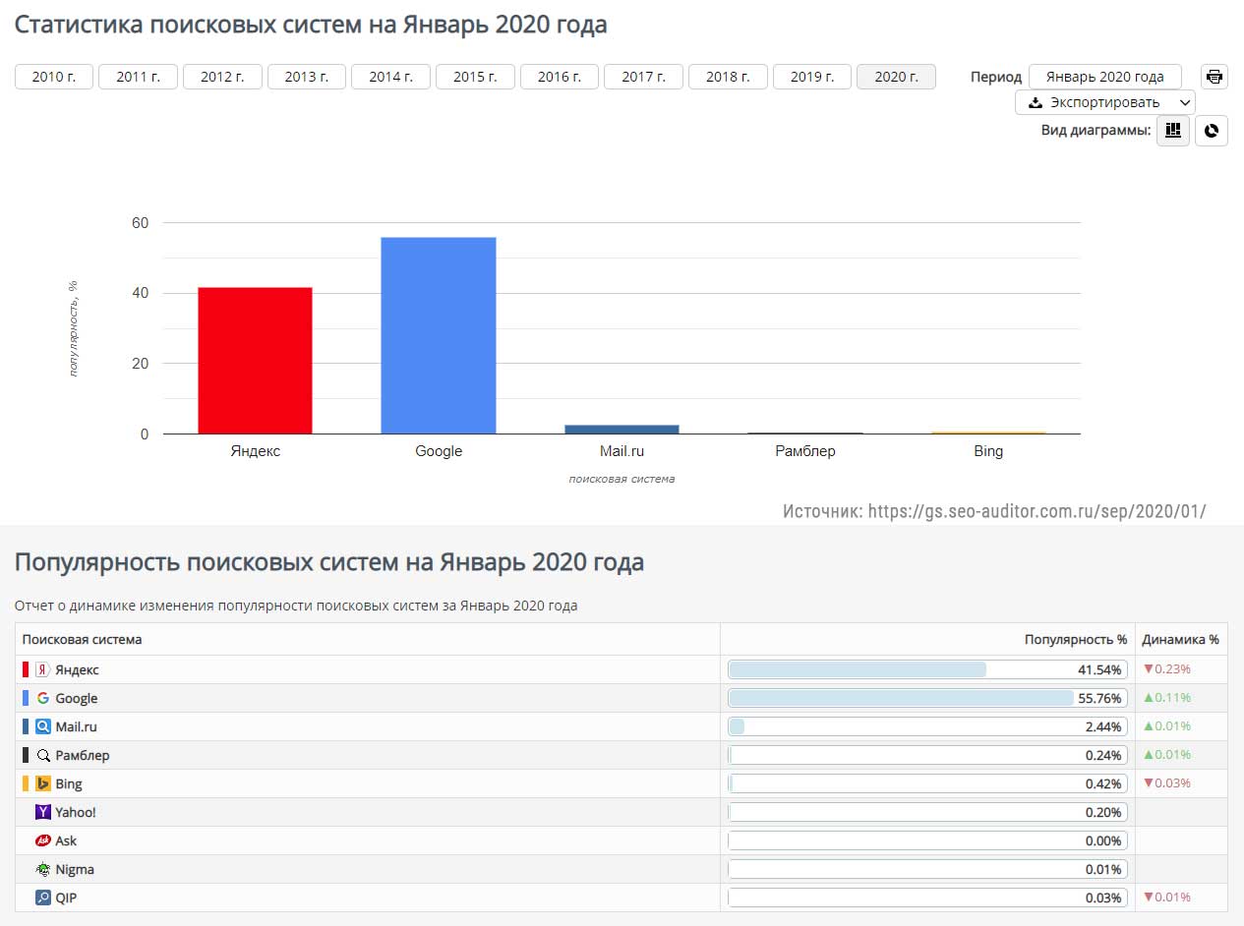Select the 2011 г. year tab
This screenshot has width=1244, height=926.
tap(138, 77)
